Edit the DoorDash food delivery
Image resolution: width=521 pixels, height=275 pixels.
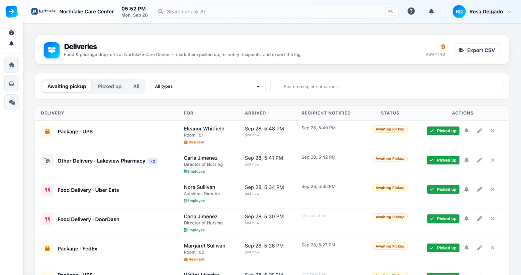click(x=480, y=218)
